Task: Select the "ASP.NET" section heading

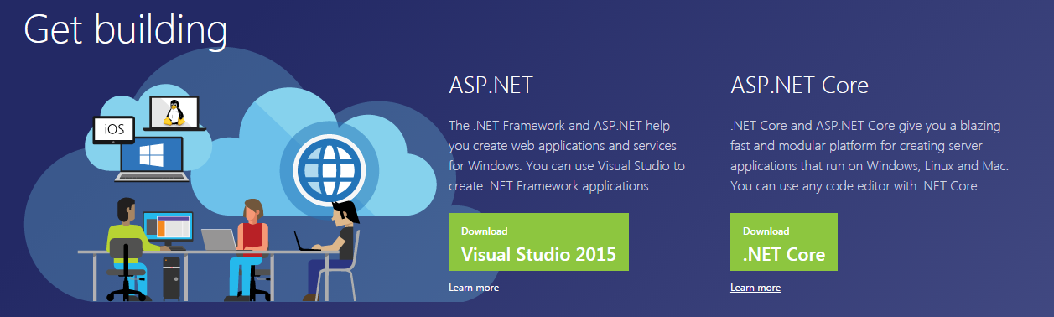Action: (x=491, y=86)
